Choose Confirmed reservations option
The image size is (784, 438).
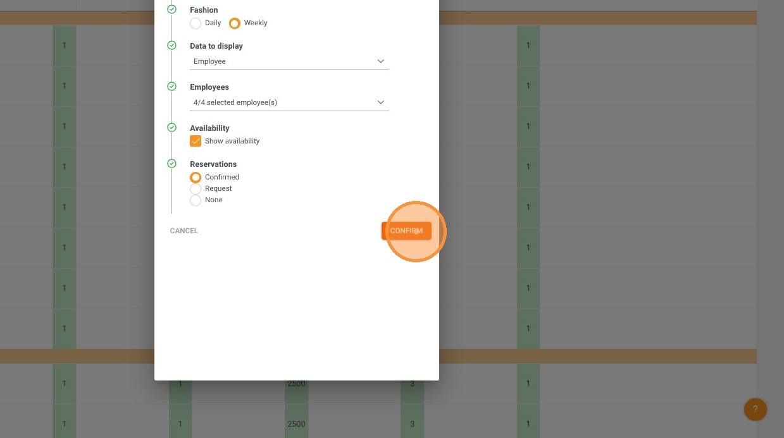point(196,178)
